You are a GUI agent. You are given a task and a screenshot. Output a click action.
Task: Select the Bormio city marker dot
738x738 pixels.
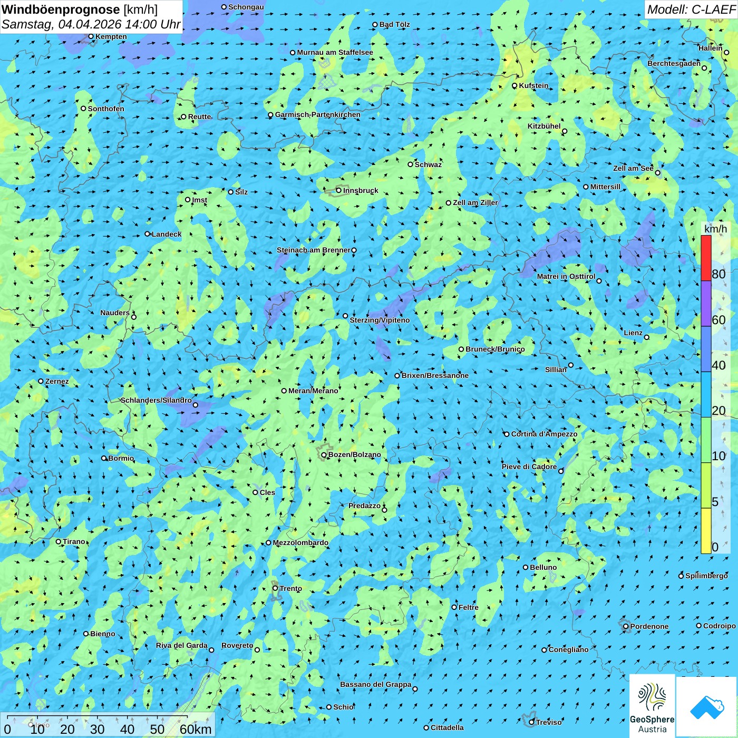pyautogui.click(x=104, y=458)
